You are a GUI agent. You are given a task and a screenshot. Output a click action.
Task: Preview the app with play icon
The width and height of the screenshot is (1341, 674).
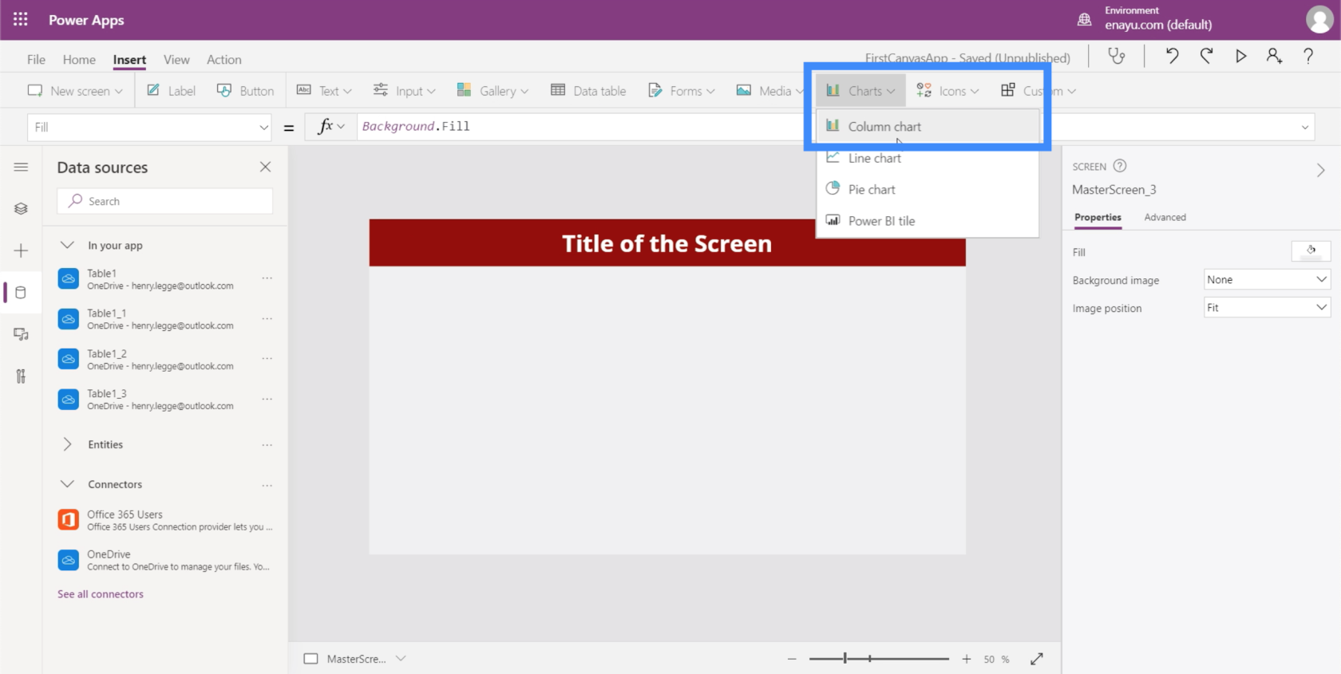click(x=1240, y=56)
